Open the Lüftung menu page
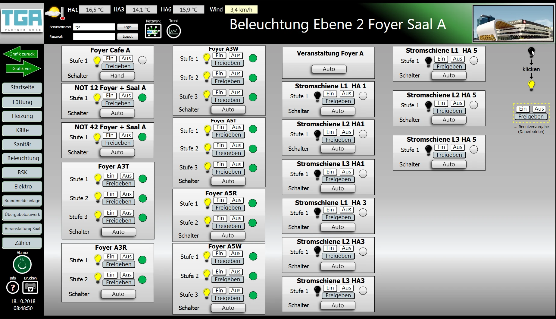This screenshot has width=556, height=319. (22, 102)
